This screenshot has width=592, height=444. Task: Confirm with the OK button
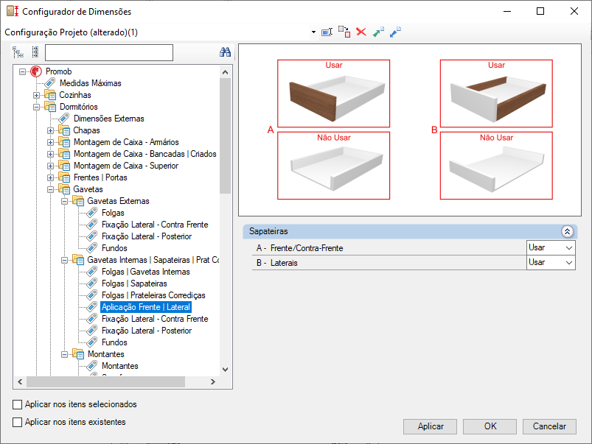(x=490, y=426)
